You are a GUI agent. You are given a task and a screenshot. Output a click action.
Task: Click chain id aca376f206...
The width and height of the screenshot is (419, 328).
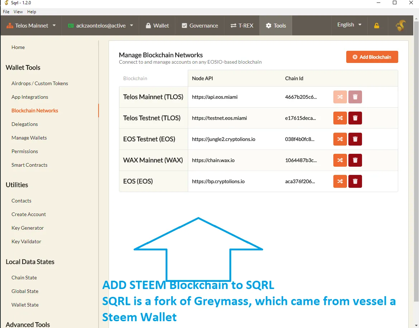[x=300, y=181]
